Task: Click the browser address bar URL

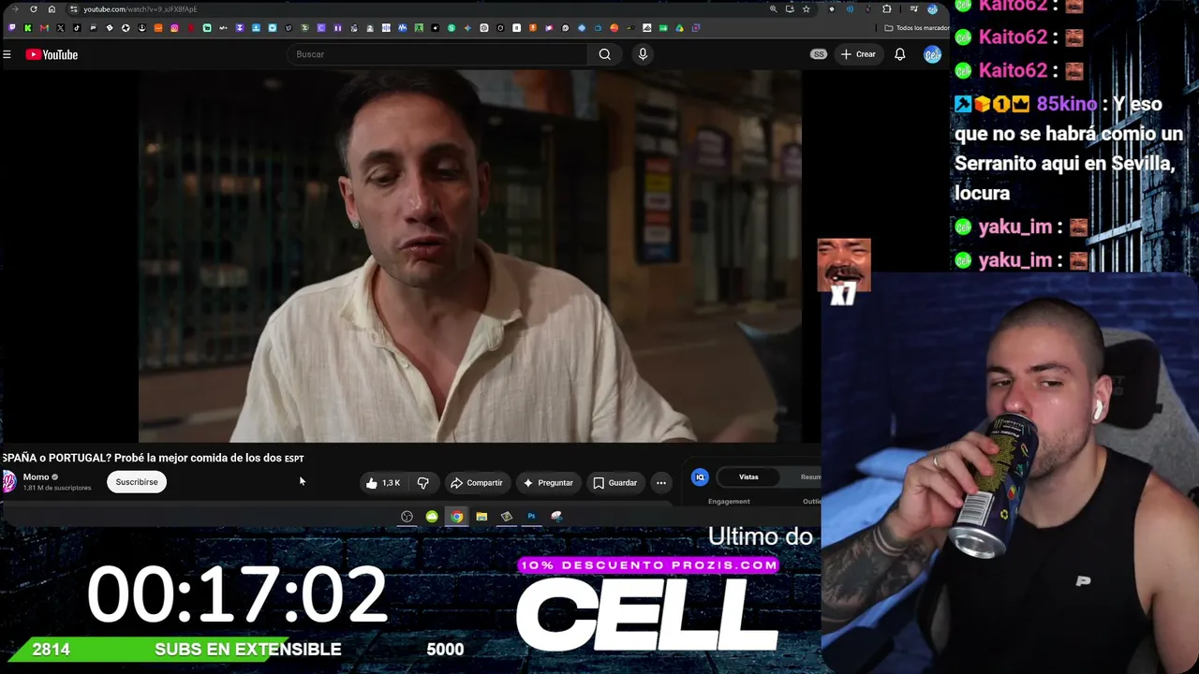Action: tap(141, 9)
